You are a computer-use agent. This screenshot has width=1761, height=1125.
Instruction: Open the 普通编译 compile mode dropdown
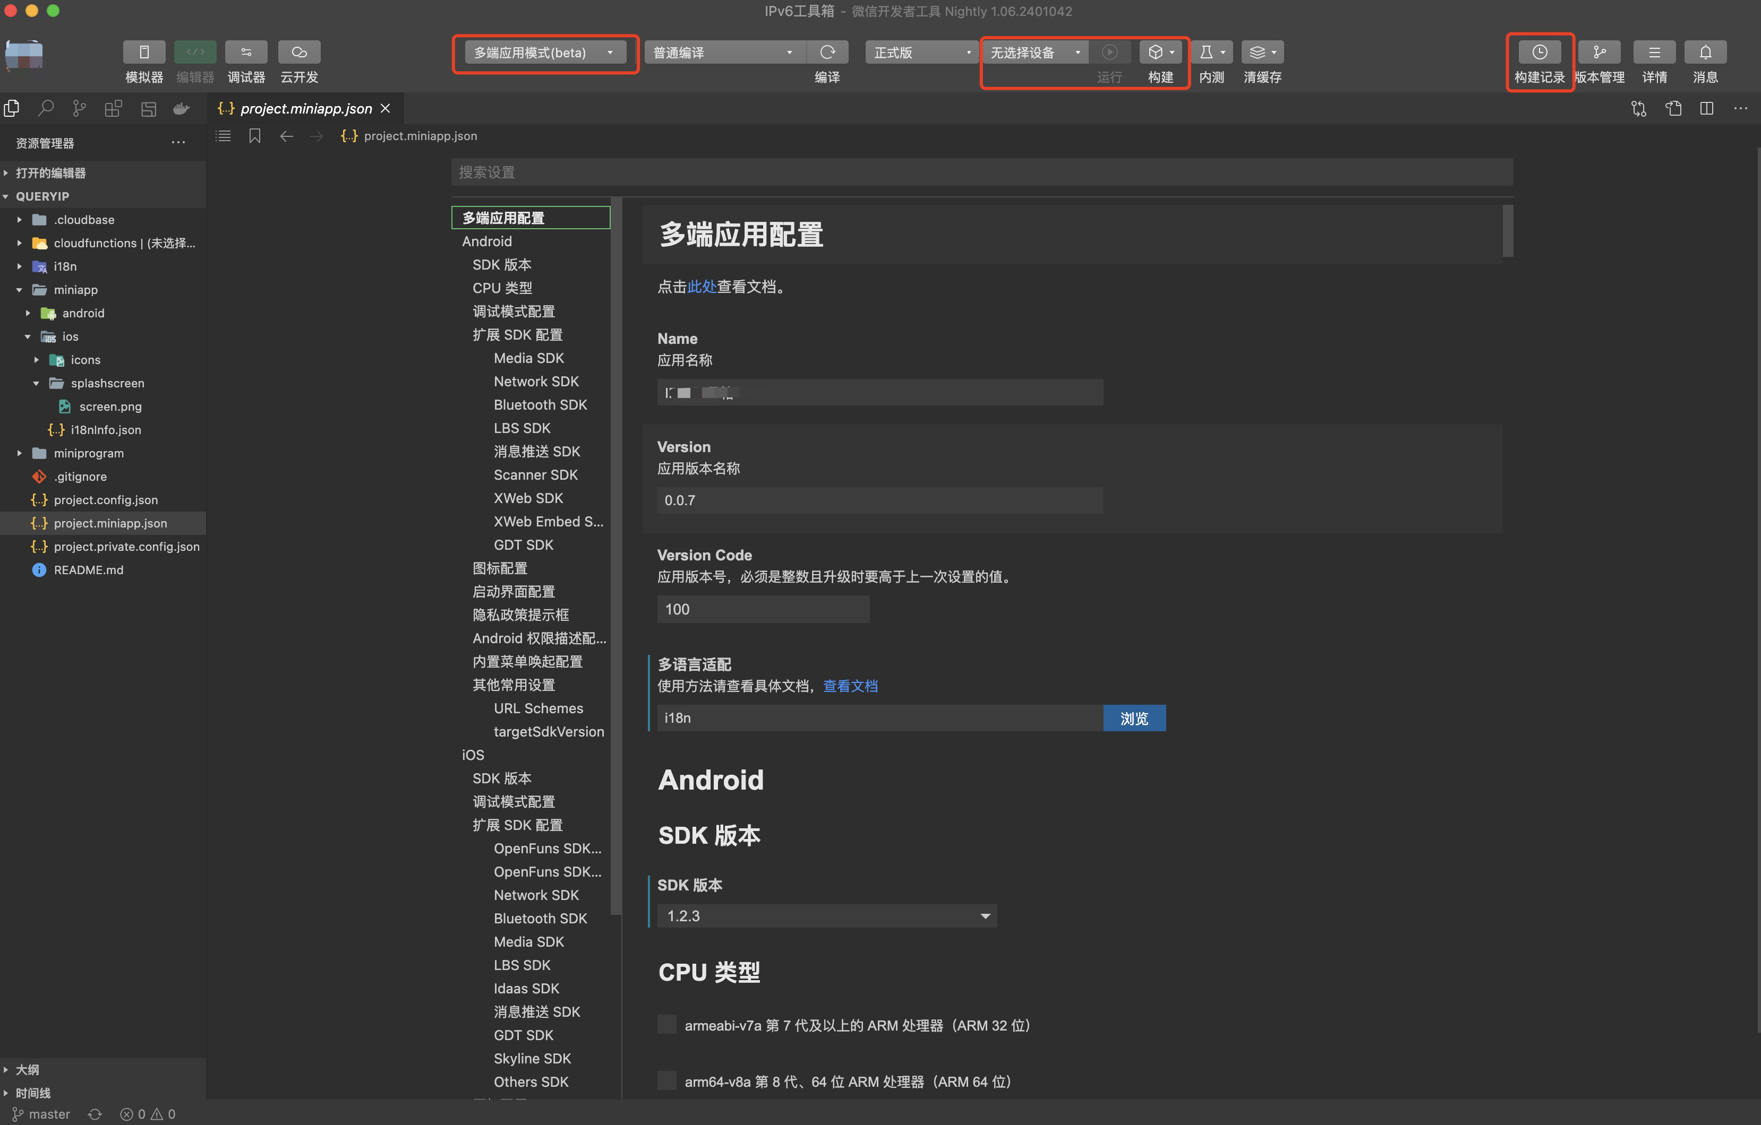[725, 53]
